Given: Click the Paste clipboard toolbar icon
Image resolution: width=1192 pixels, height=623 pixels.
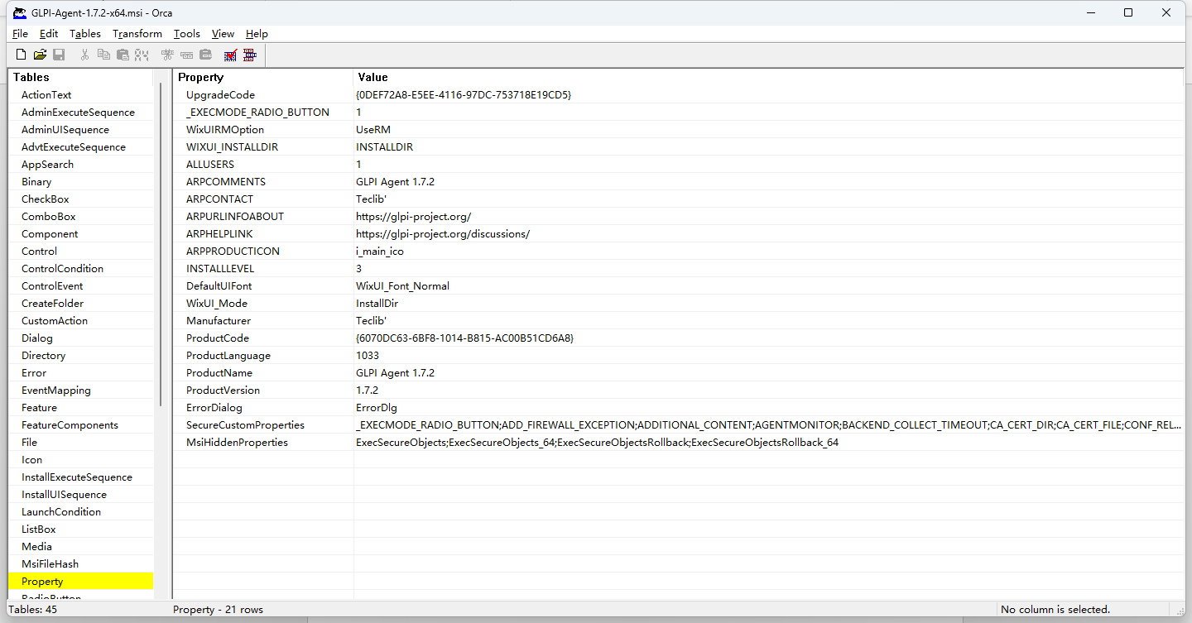Looking at the screenshot, I should pos(123,55).
